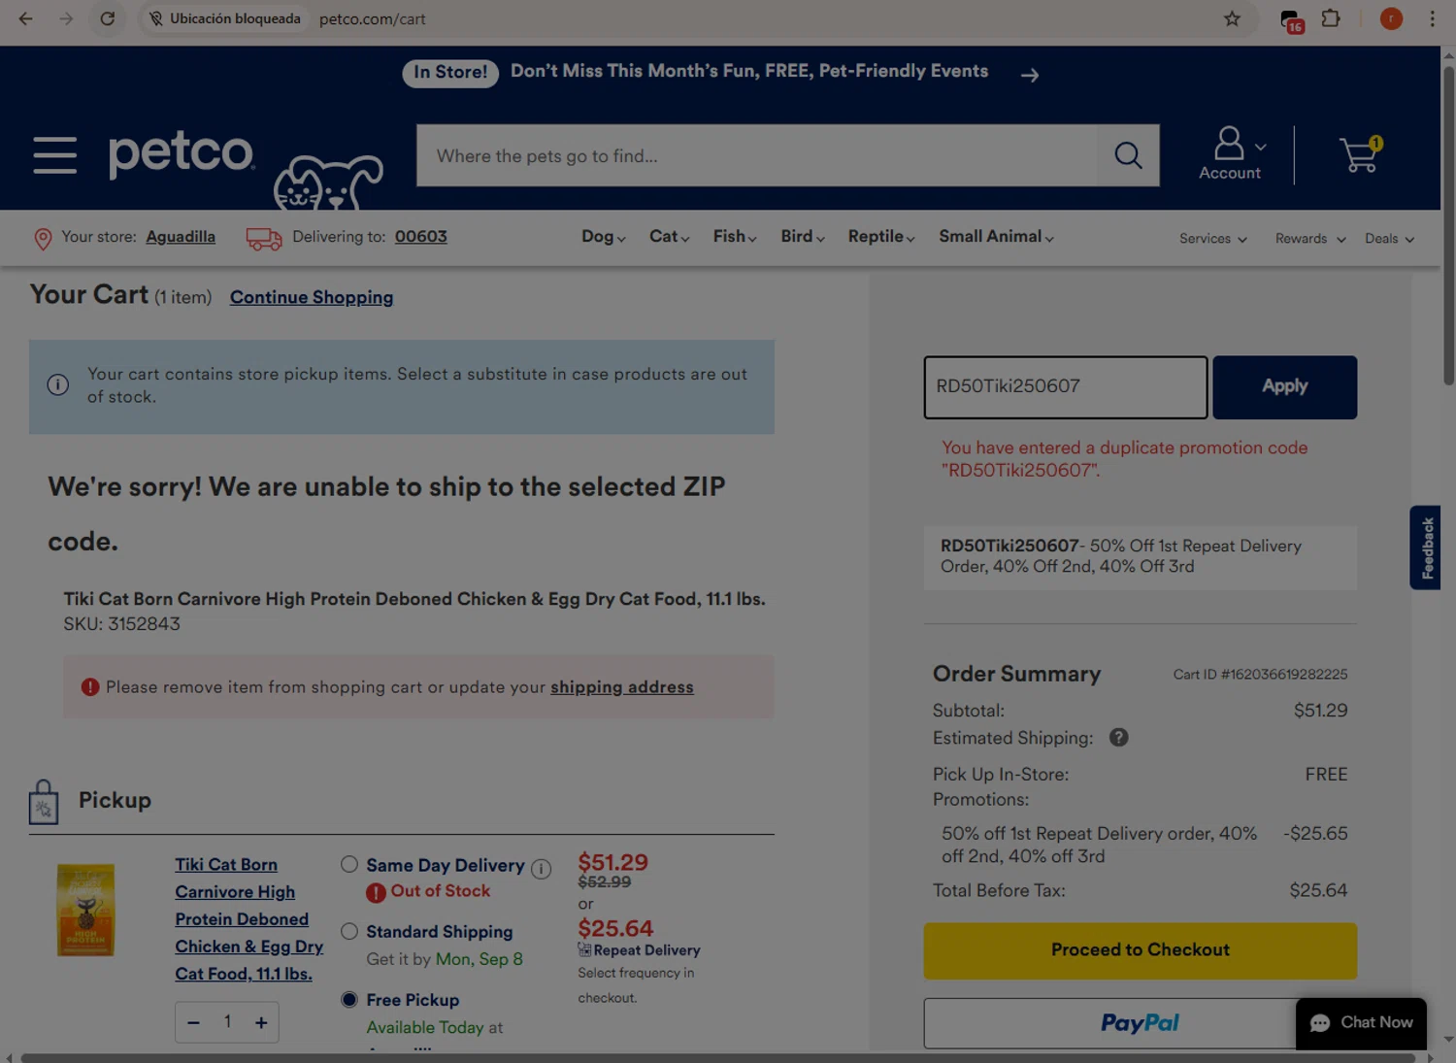The width and height of the screenshot is (1456, 1063).
Task: Click the search magnifier button
Action: (1128, 155)
